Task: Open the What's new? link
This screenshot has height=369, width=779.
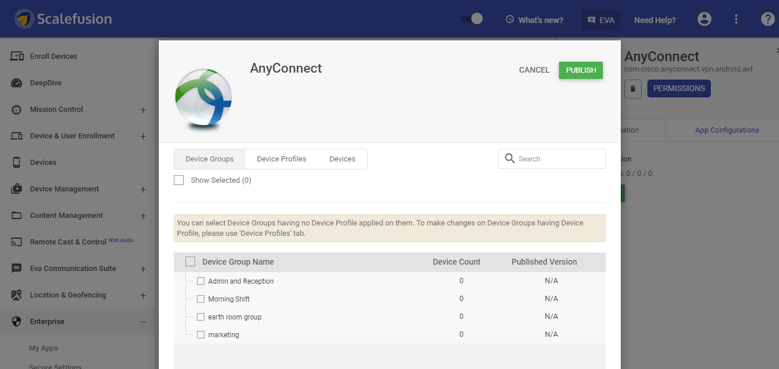Action: point(534,20)
